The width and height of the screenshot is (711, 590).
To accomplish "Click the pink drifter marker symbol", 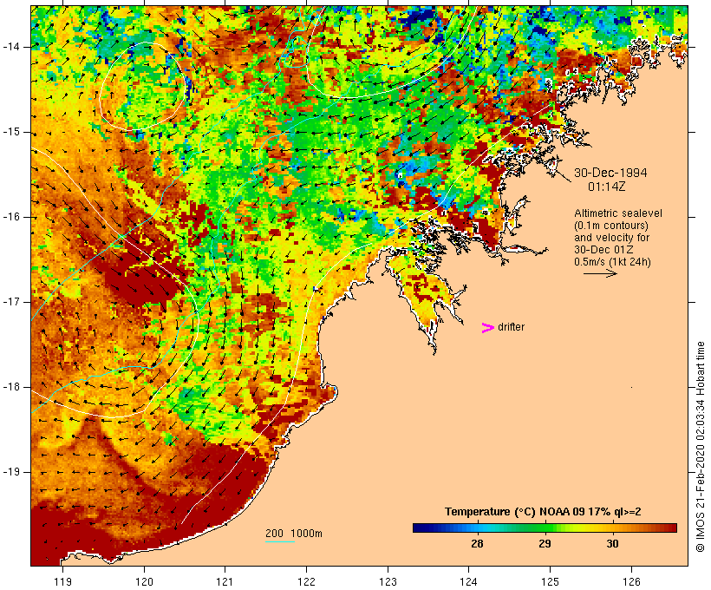I will 488,328.
